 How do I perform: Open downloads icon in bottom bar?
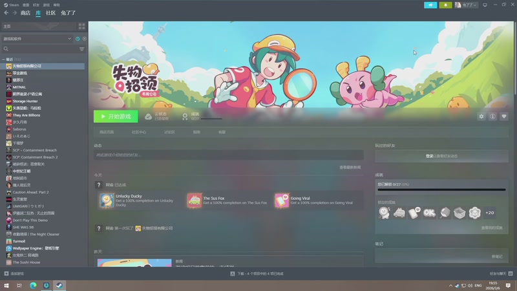point(233,274)
